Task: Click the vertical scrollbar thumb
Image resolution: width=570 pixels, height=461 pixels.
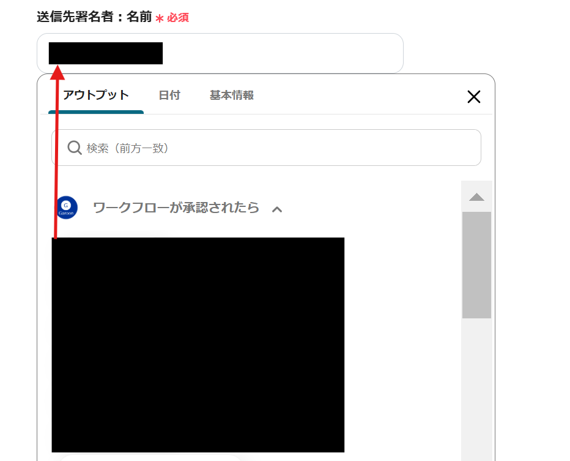Action: pyautogui.click(x=476, y=265)
